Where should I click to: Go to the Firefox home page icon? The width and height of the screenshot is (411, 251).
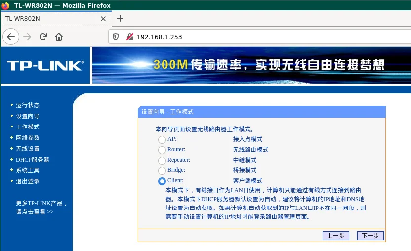tap(59, 37)
